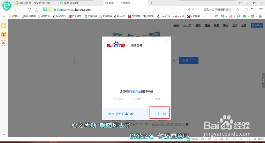Click the camera image search icon
The image size is (265, 143).
[x=175, y=60]
